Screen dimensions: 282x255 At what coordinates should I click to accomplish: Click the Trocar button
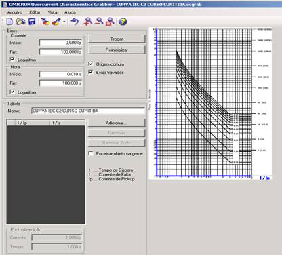point(117,39)
